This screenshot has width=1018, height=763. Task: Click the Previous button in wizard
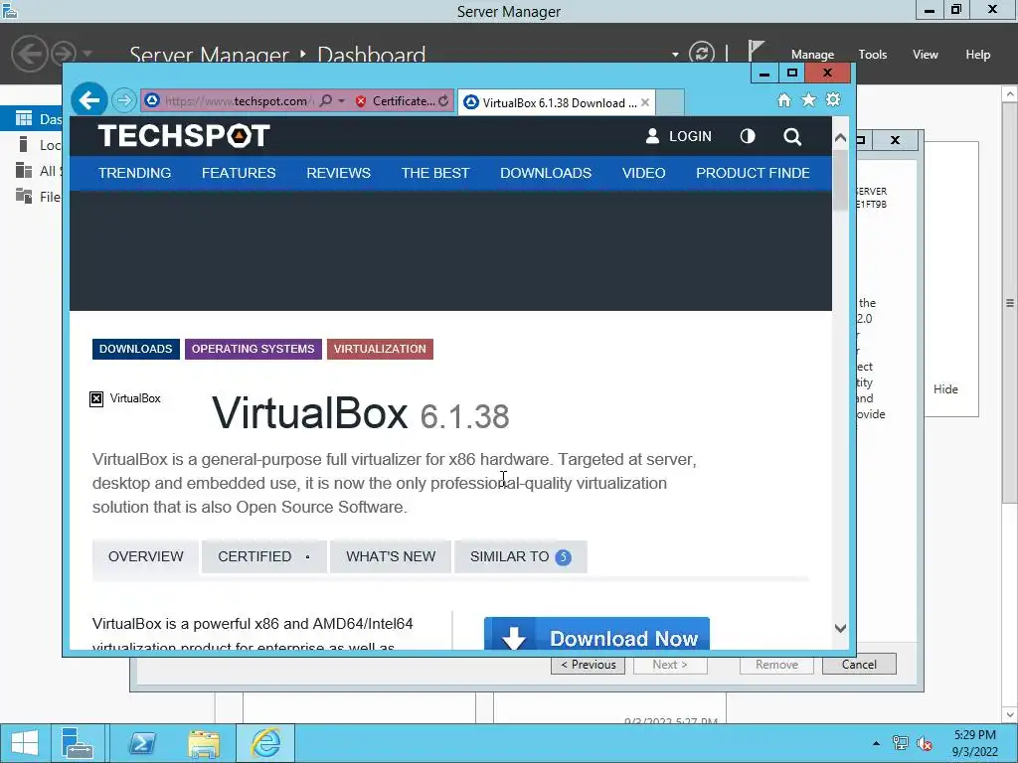tap(589, 665)
